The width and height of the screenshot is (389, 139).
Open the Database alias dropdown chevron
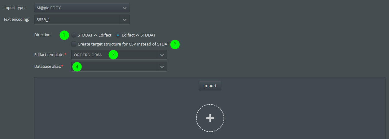pos(162,67)
